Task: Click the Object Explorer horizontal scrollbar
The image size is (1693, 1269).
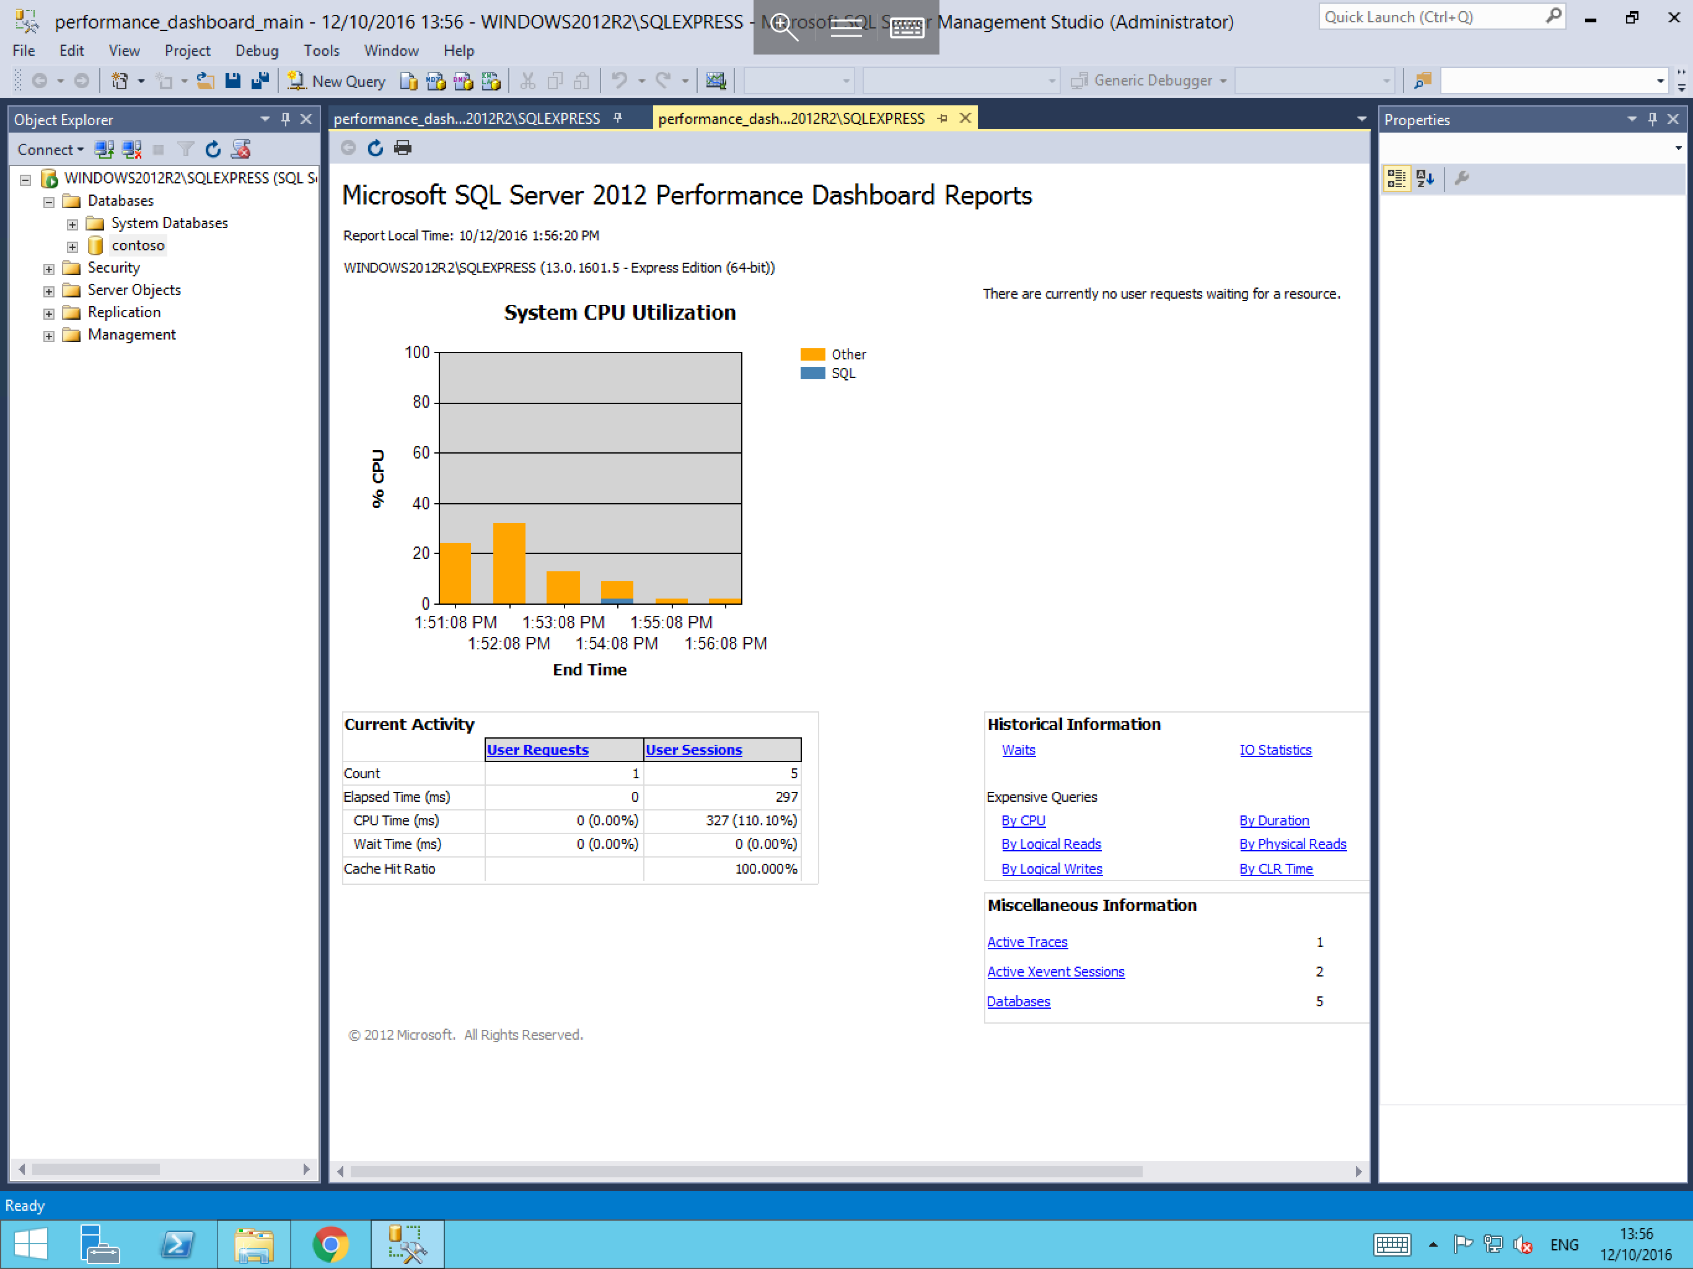Action: tap(95, 1169)
